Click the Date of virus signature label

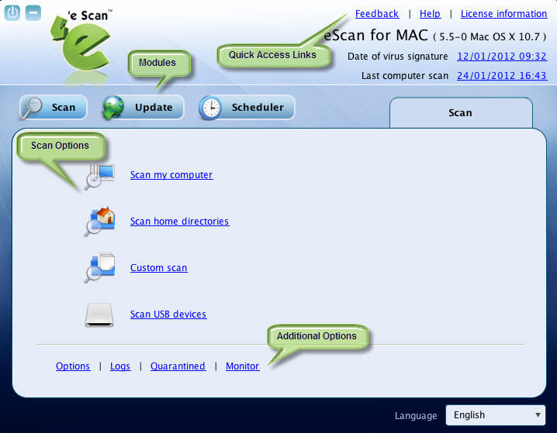[397, 57]
